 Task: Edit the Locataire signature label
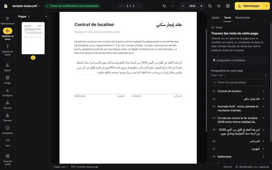click(x=136, y=96)
